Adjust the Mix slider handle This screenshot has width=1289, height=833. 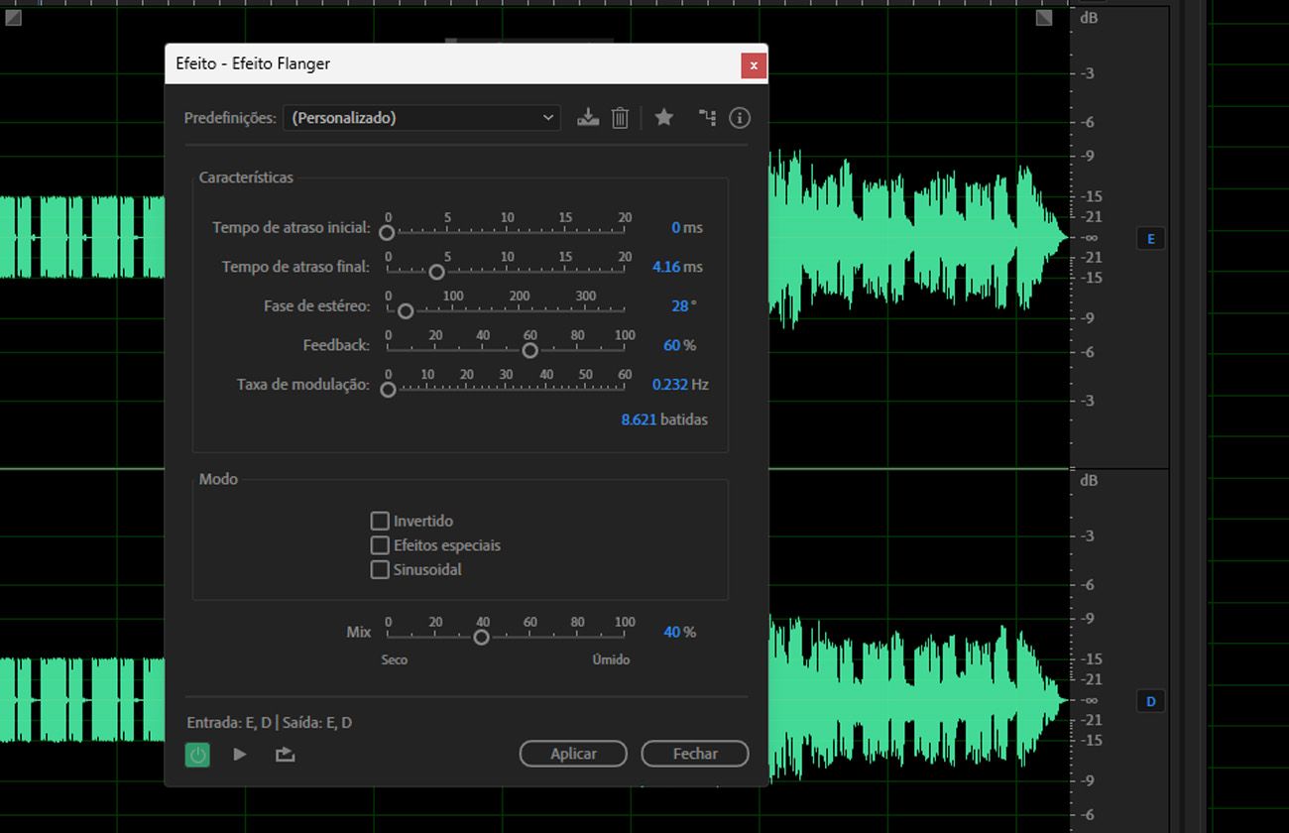click(482, 636)
